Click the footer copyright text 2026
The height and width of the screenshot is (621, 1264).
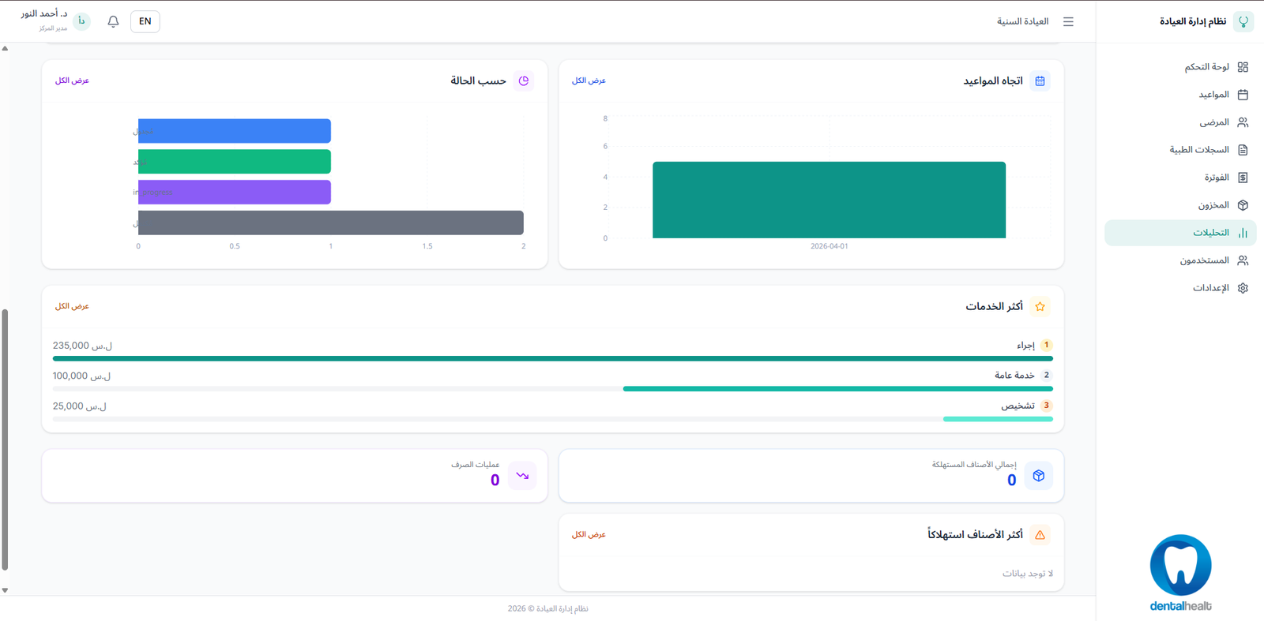pyautogui.click(x=547, y=608)
